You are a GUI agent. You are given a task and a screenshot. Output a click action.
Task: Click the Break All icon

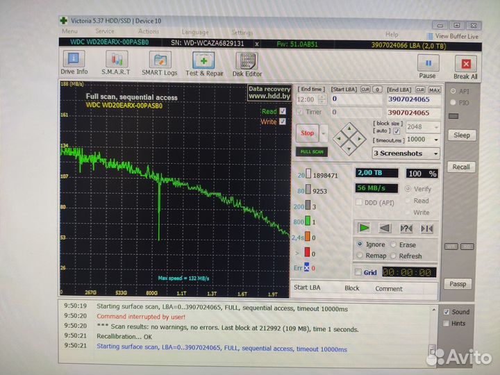coord(465,67)
